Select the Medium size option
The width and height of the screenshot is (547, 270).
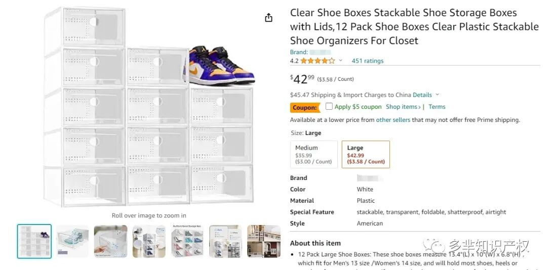point(314,154)
